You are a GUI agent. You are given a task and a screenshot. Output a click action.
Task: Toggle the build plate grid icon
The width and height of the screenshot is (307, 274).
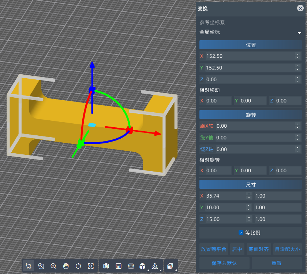pos(131,266)
